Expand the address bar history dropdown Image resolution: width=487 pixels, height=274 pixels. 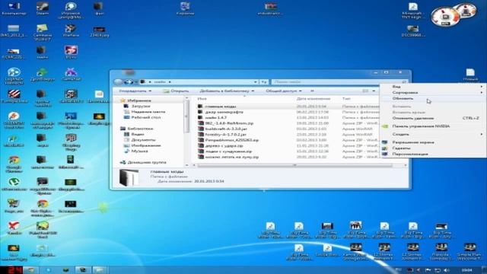[x=256, y=81]
